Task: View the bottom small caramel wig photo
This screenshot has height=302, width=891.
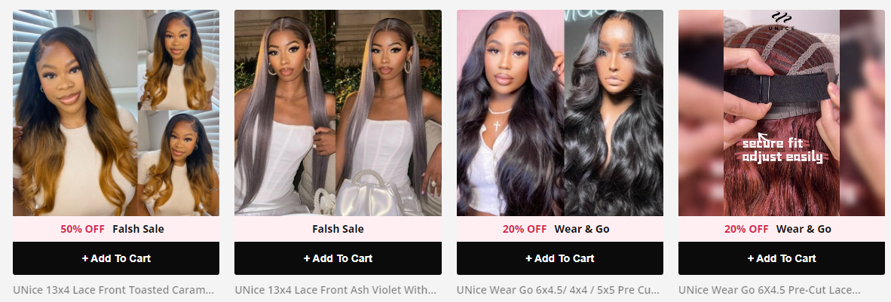Action: coord(179,163)
